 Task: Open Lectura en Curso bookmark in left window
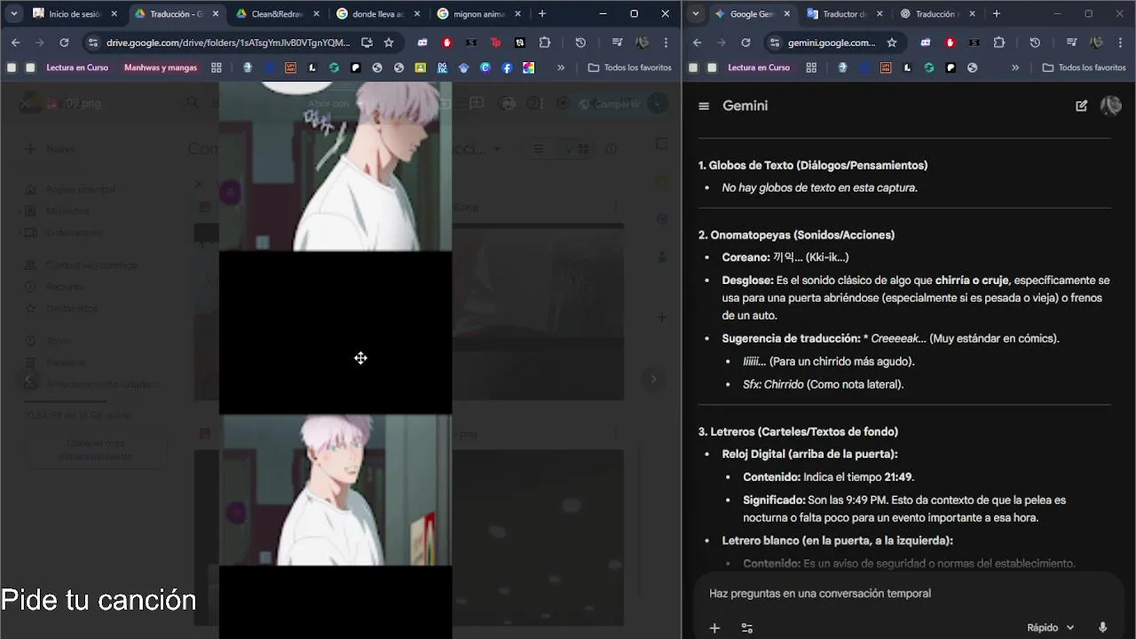(77, 67)
